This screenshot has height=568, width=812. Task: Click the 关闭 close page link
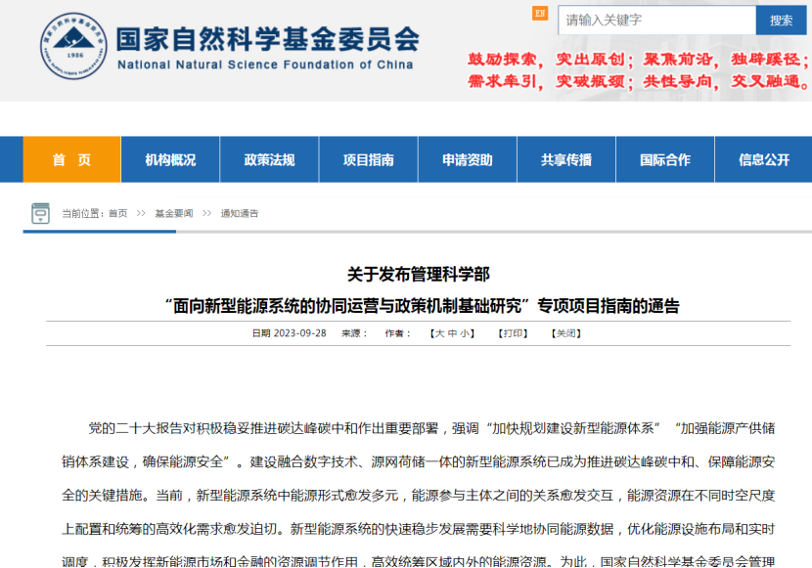(x=566, y=333)
